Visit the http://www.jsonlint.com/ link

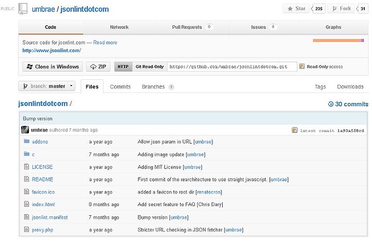pyautogui.click(x=52, y=50)
